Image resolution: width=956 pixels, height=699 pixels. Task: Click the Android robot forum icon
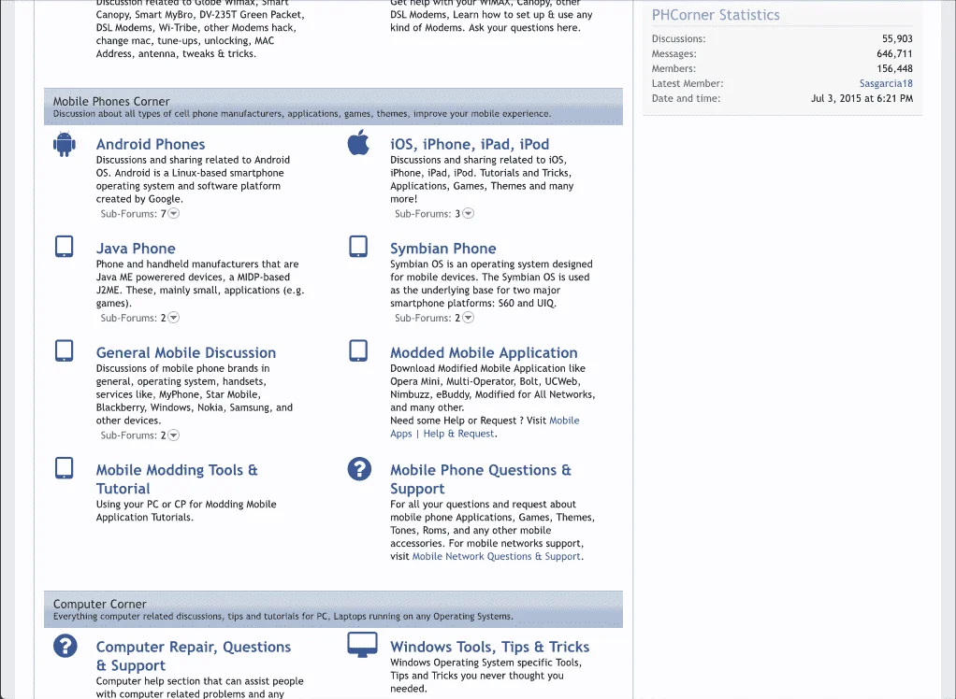click(x=64, y=144)
